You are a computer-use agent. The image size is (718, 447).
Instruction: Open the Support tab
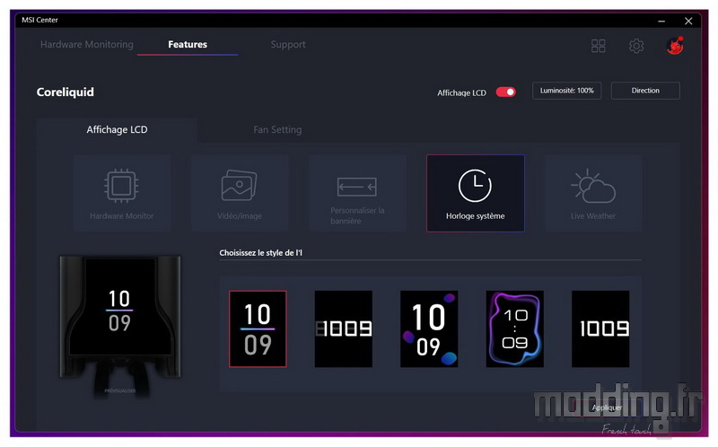tap(288, 44)
